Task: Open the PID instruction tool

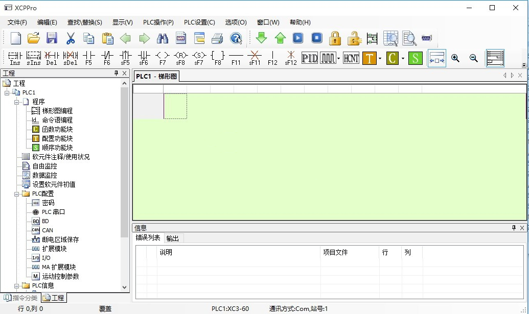Action: tap(310, 58)
